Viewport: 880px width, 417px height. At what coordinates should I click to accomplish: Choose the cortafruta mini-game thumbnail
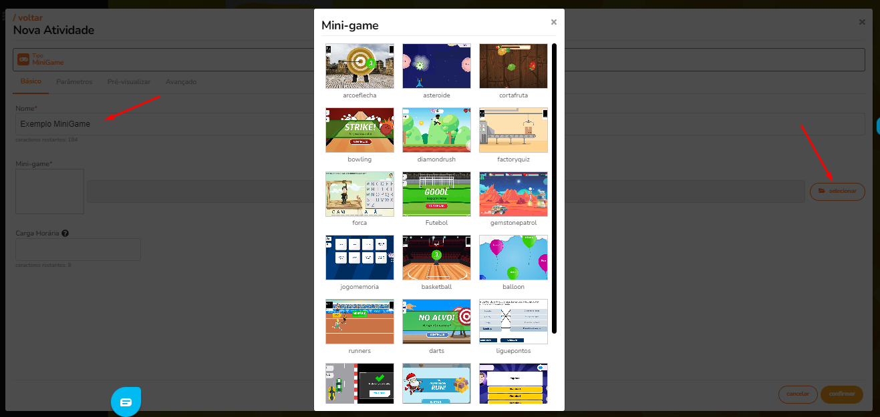513,66
